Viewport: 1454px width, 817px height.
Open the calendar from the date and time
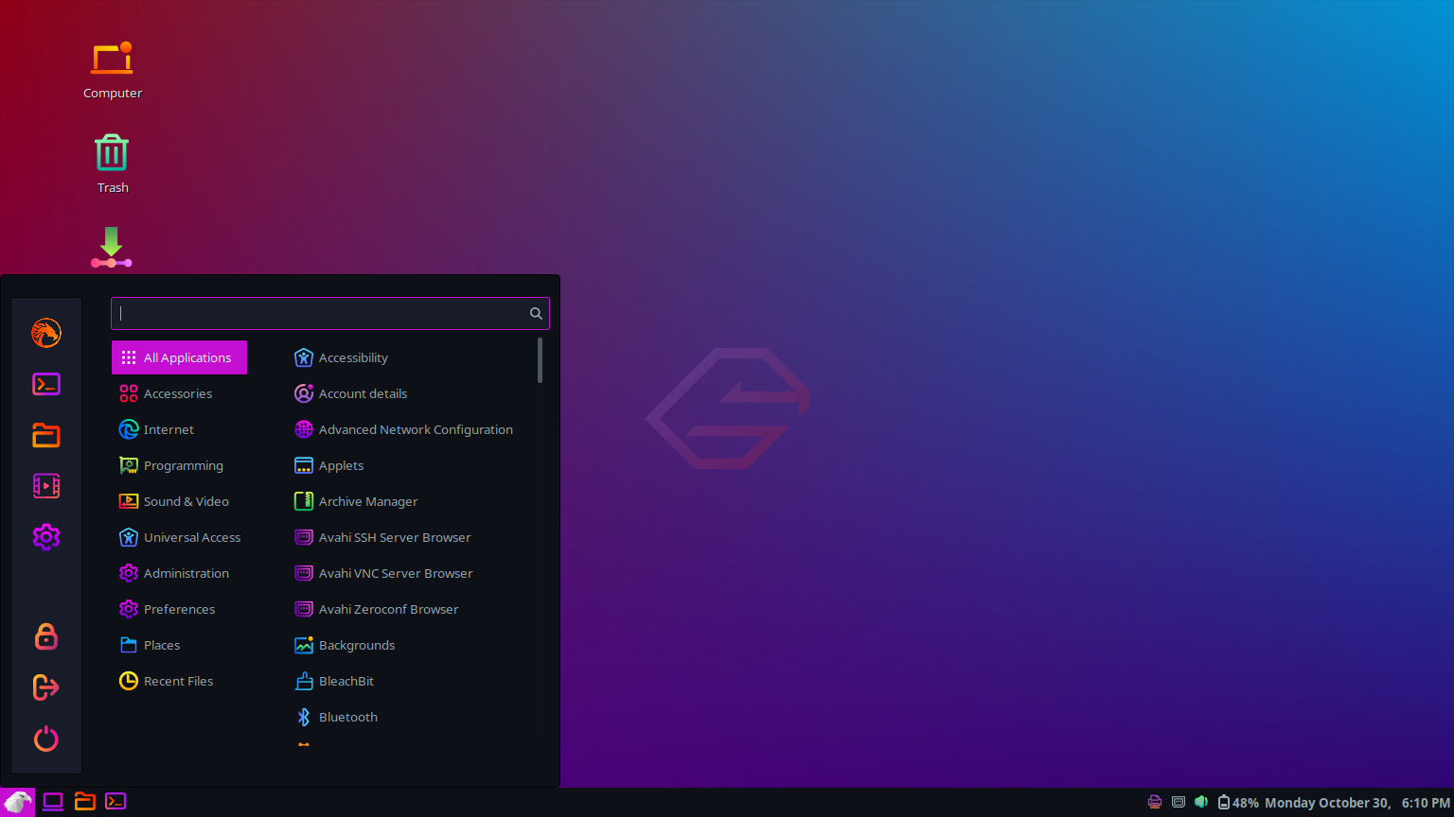pos(1357,803)
